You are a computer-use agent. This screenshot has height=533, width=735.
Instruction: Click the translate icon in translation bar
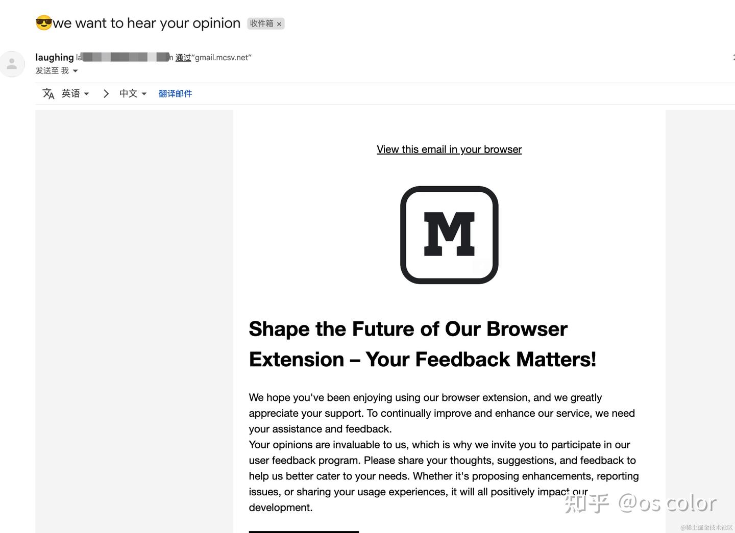(x=48, y=94)
